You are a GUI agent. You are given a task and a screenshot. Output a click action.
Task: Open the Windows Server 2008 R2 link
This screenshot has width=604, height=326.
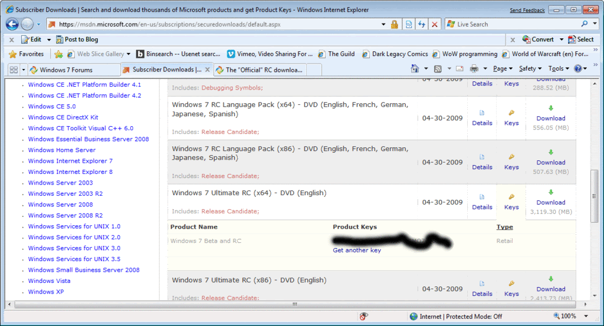[65, 216]
